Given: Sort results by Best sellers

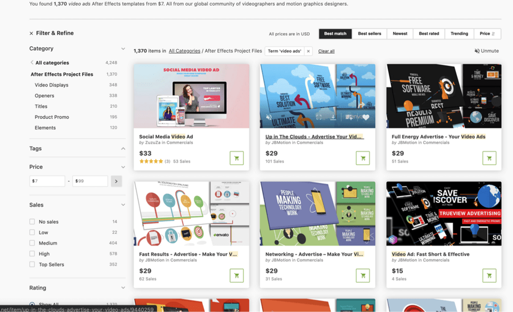Looking at the screenshot, I should pos(369,34).
